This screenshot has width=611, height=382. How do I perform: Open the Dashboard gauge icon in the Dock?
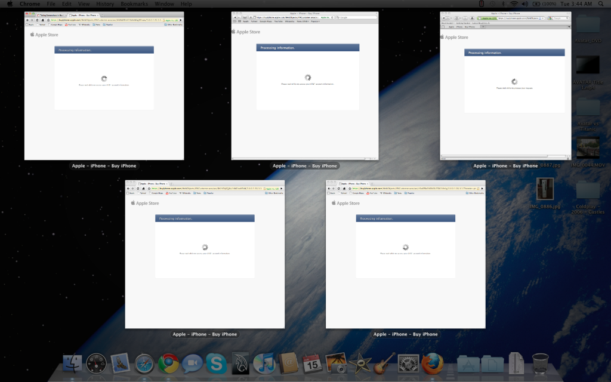tap(96, 363)
